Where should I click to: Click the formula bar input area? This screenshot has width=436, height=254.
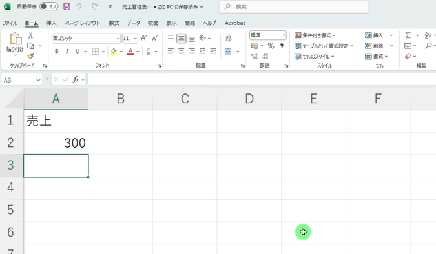(262, 80)
